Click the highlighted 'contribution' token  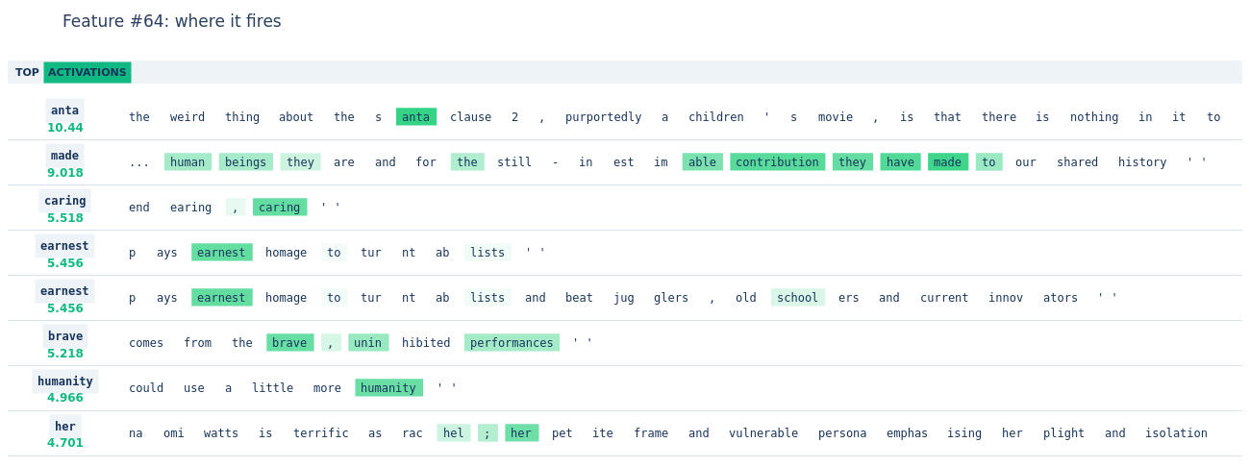[777, 162]
